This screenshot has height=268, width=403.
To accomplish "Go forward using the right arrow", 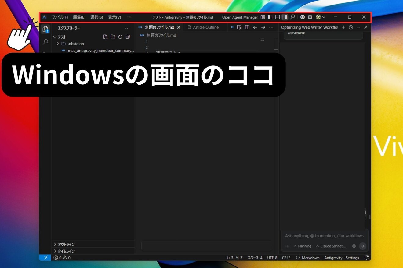I will pyautogui.click(x=263, y=27).
